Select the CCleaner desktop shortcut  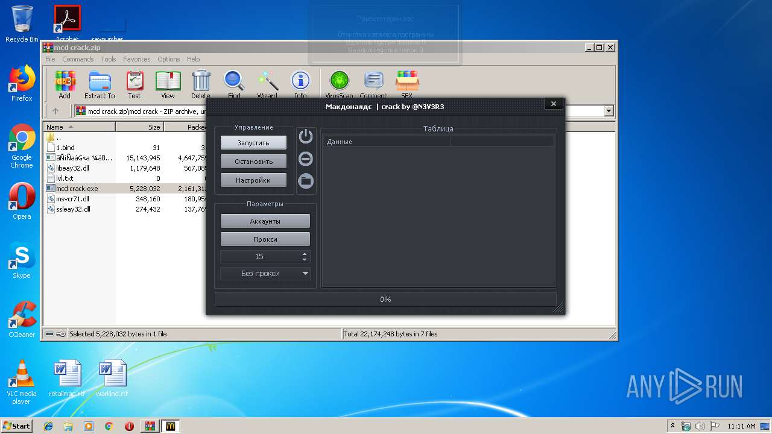pyautogui.click(x=22, y=319)
